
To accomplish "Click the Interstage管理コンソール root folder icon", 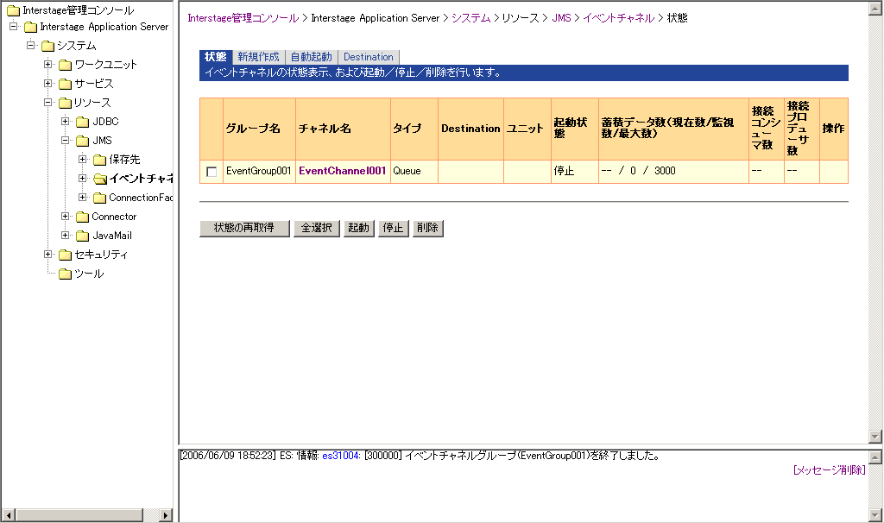I will 13,10.
